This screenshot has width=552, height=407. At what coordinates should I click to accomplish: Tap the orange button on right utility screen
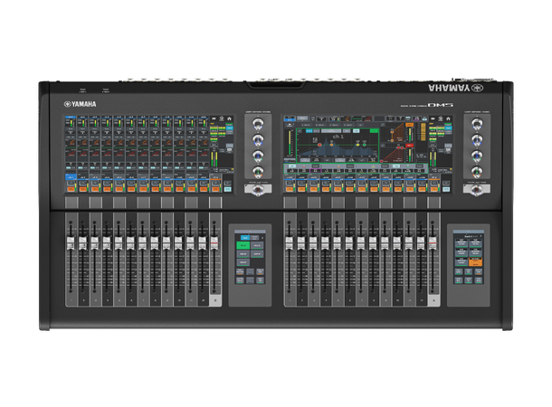click(x=476, y=261)
